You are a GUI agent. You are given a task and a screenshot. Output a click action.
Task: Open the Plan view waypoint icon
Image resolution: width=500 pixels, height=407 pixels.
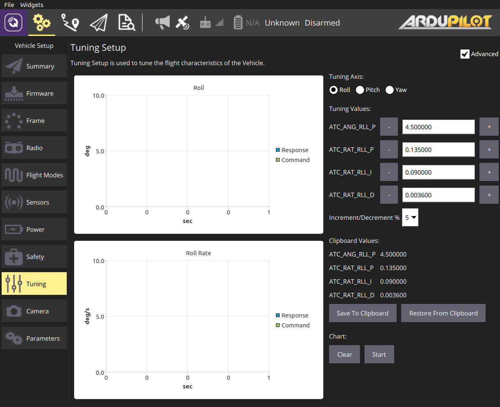(x=70, y=22)
